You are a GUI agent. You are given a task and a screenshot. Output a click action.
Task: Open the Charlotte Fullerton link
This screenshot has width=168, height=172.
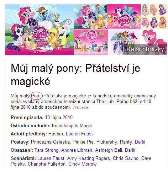47,164
